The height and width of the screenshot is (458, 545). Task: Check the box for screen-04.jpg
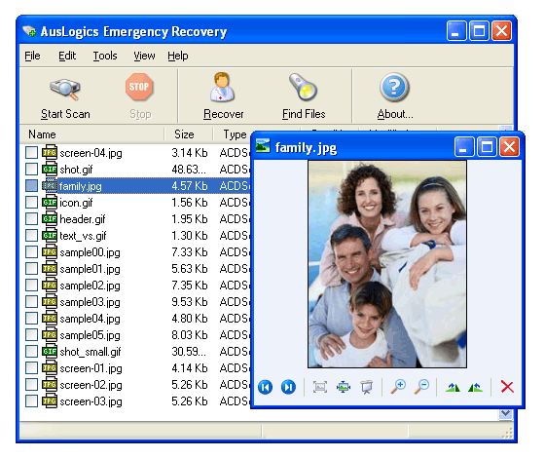tap(31, 153)
